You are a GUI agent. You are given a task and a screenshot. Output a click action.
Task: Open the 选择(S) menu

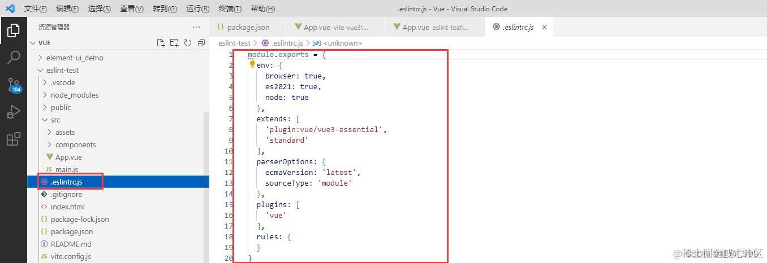[x=100, y=9]
